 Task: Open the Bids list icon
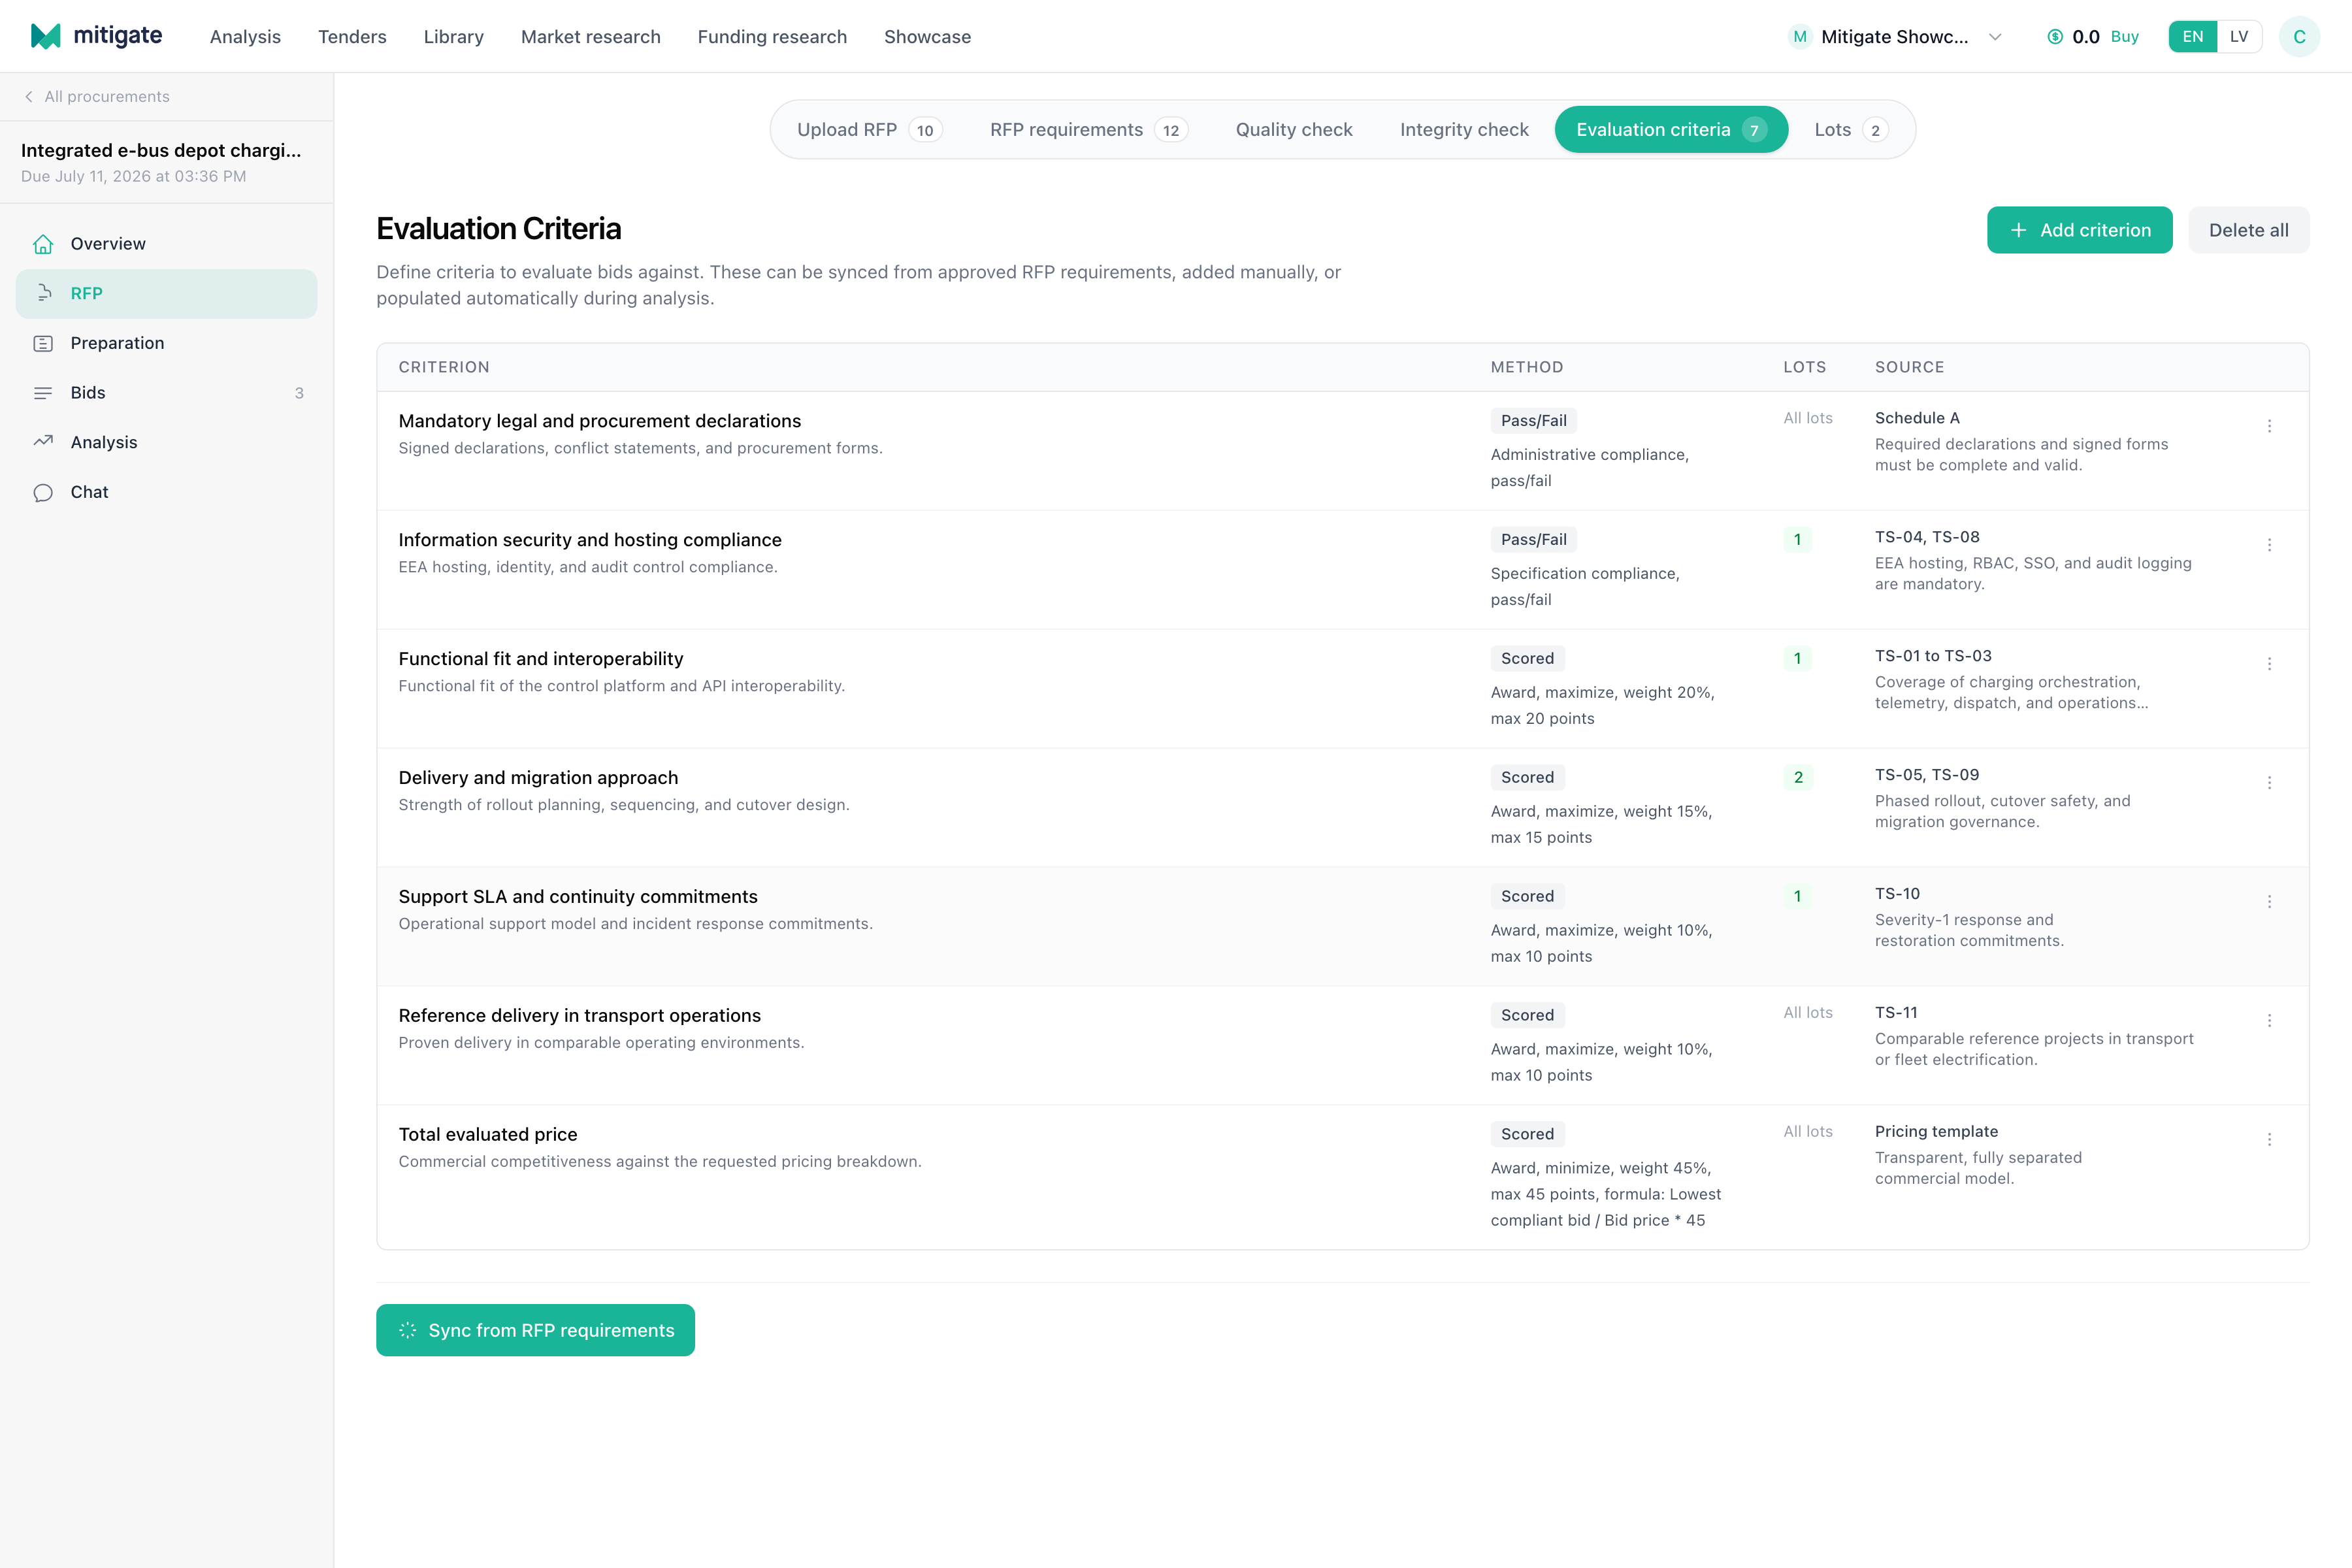pos(43,393)
